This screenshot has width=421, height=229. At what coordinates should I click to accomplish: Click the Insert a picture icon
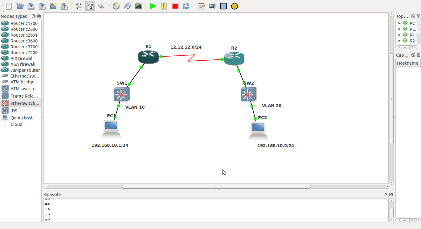click(212, 6)
